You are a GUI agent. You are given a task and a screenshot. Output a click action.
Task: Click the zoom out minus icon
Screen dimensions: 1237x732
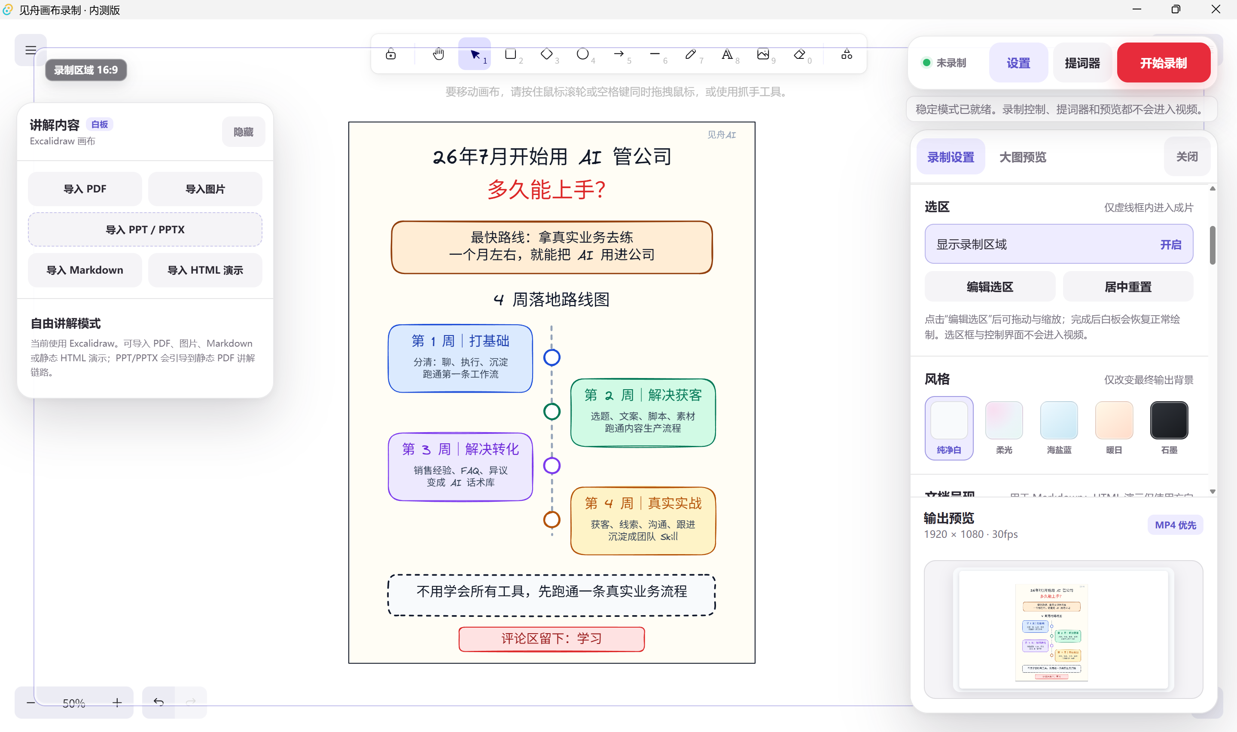[30, 702]
